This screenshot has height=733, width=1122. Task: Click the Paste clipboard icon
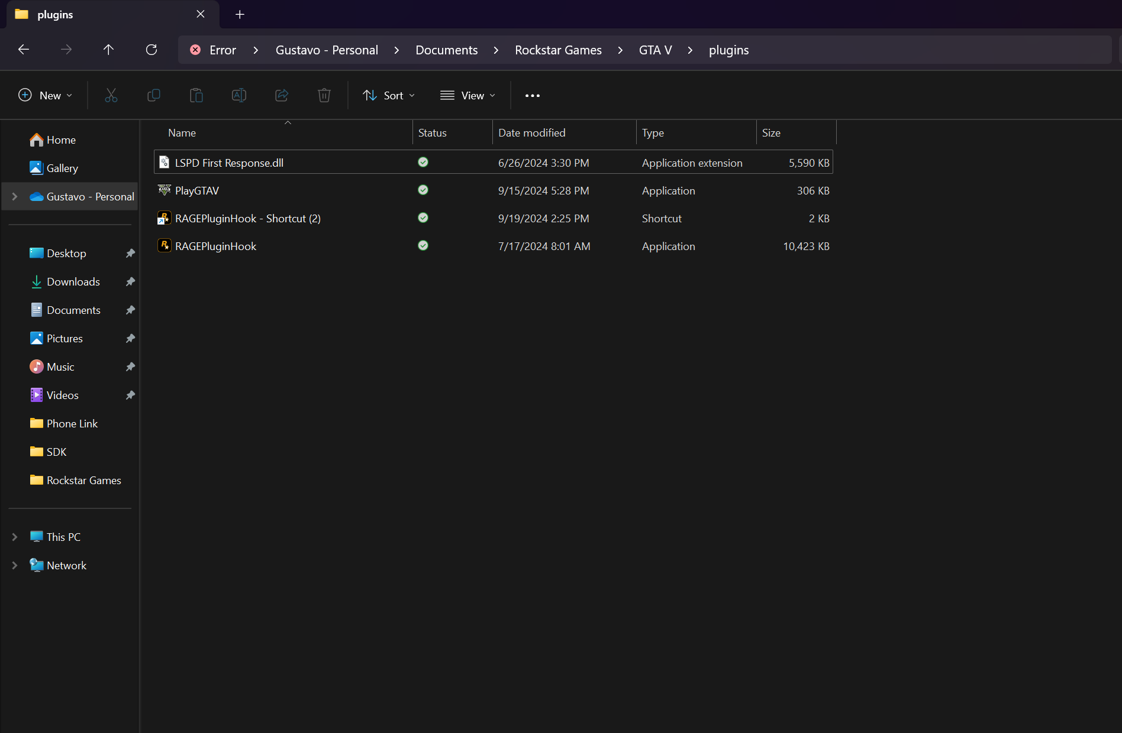pos(196,95)
